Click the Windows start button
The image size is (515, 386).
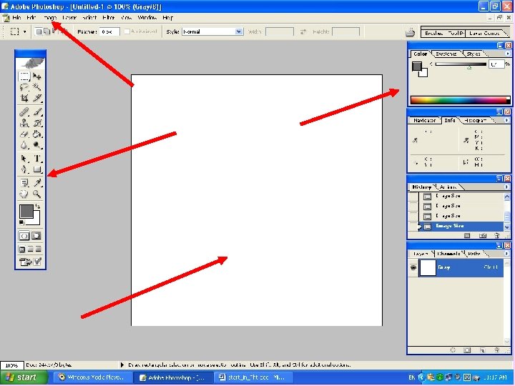click(x=24, y=378)
